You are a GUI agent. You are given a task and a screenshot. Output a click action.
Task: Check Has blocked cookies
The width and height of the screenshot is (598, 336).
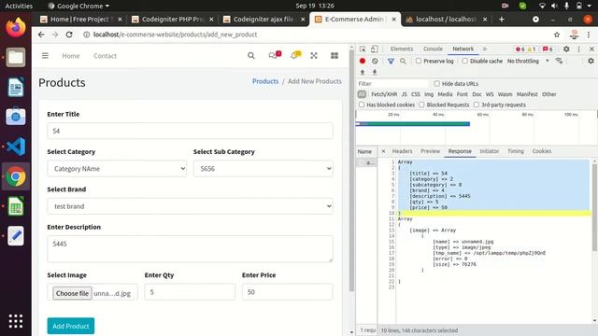point(362,105)
